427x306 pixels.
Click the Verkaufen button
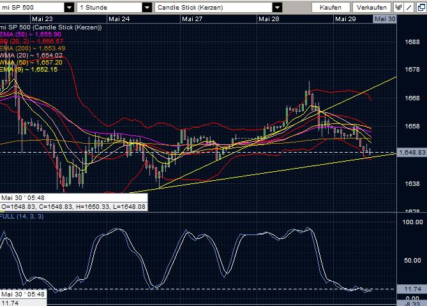[x=371, y=8]
